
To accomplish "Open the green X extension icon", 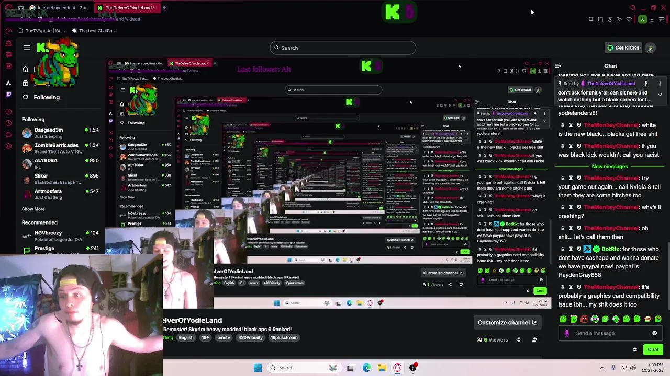I will 642,19.
